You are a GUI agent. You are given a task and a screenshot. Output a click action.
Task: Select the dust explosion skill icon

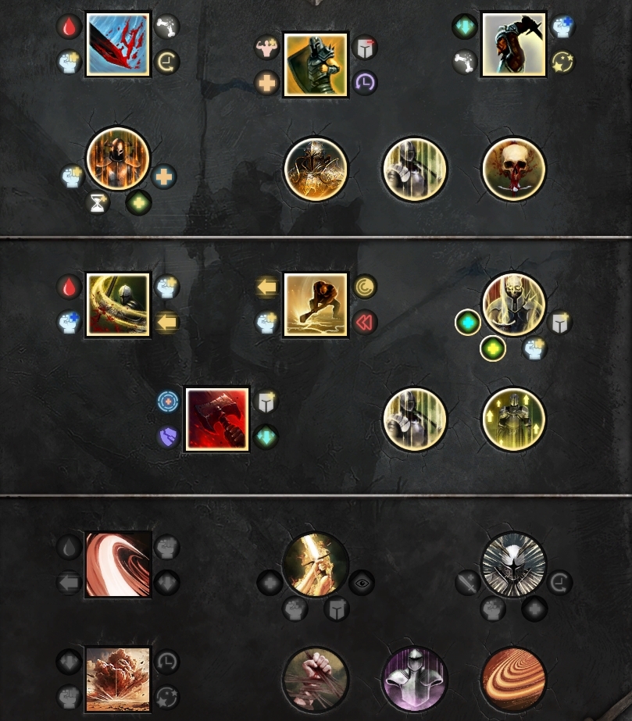tap(118, 679)
